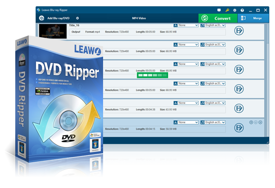Open help with the question mark icon

[x=242, y=10]
